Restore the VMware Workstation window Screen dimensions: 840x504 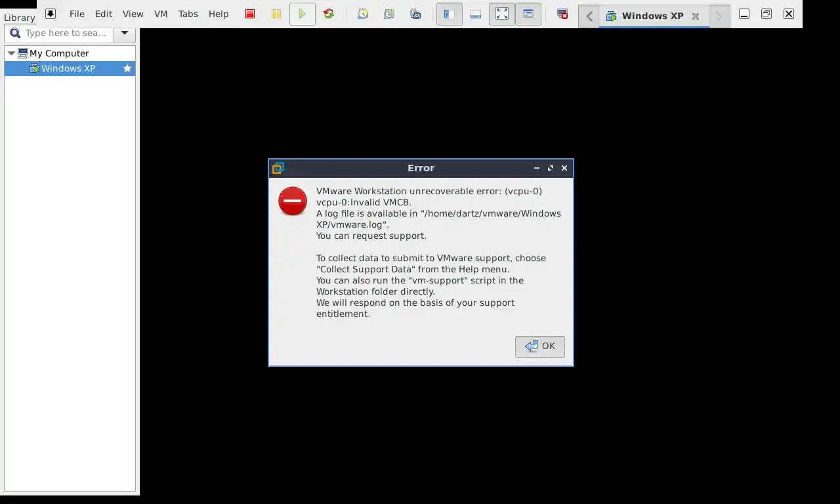(x=766, y=14)
